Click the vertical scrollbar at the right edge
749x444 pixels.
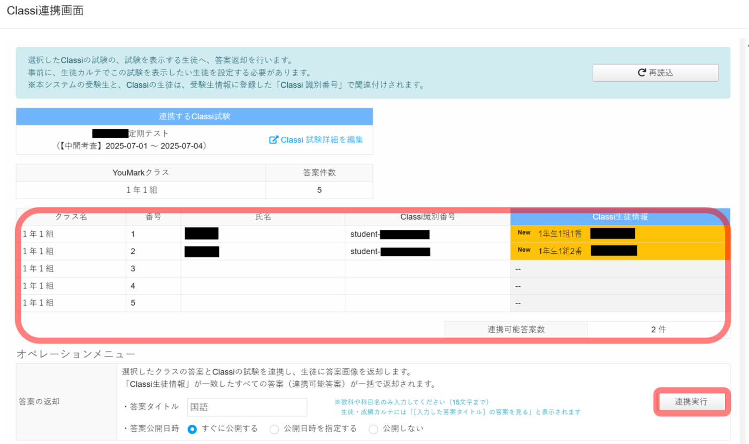click(744, 240)
